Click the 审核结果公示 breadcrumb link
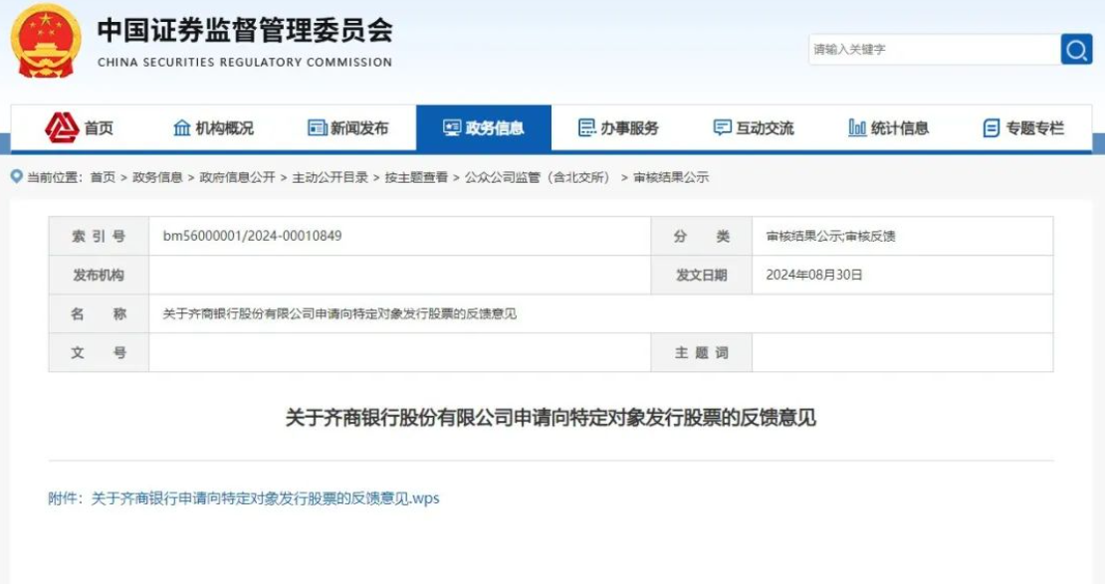 [x=671, y=177]
